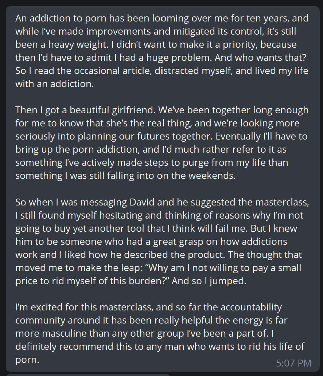323x376 pixels.
Task: Click the partial message bubble below the timestamp
Action: [x=87, y=375]
